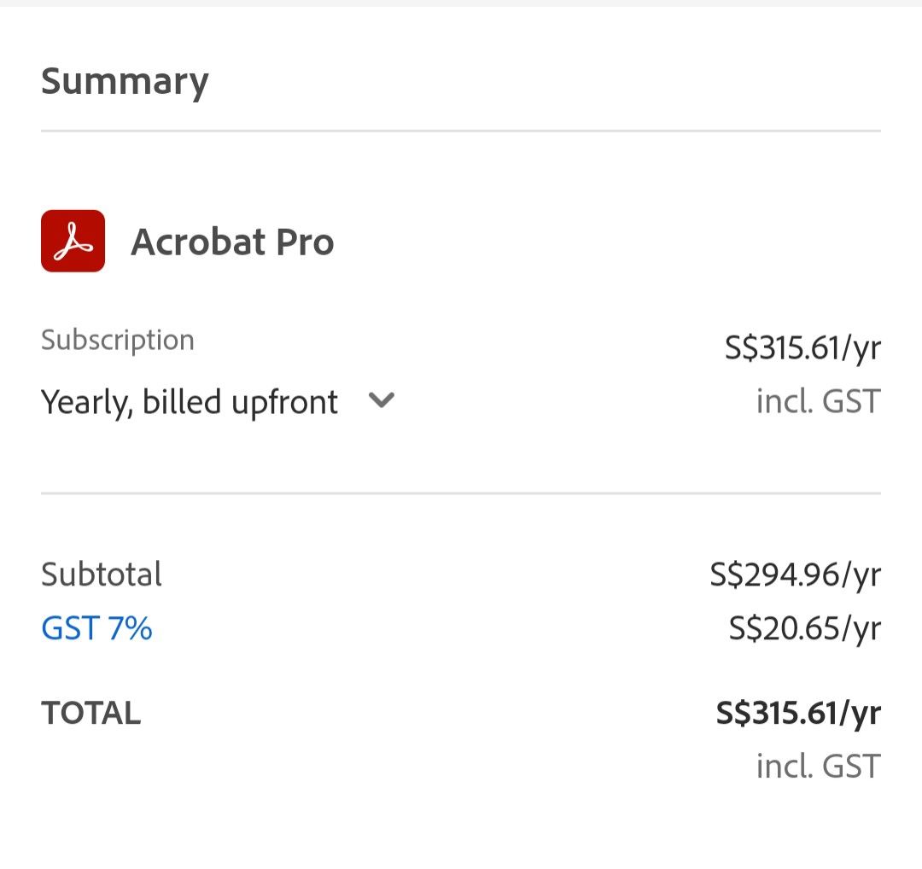
Task: Select the Acrobat Pro product name
Action: point(233,241)
